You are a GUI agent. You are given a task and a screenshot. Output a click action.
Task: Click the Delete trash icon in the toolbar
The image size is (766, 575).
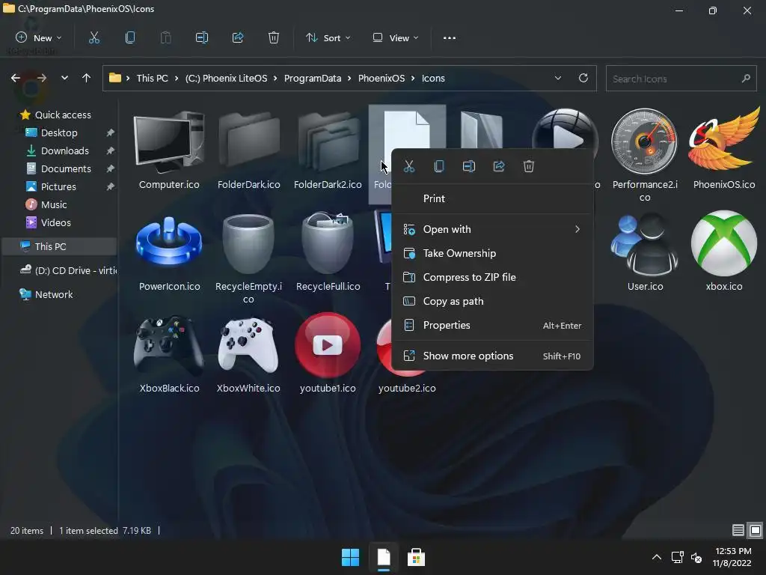(274, 37)
